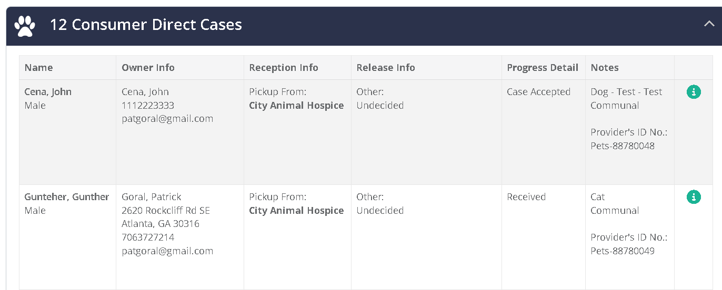The width and height of the screenshot is (722, 290).
Task: Collapse the Consumer Direct Cases panel
Action: point(709,24)
